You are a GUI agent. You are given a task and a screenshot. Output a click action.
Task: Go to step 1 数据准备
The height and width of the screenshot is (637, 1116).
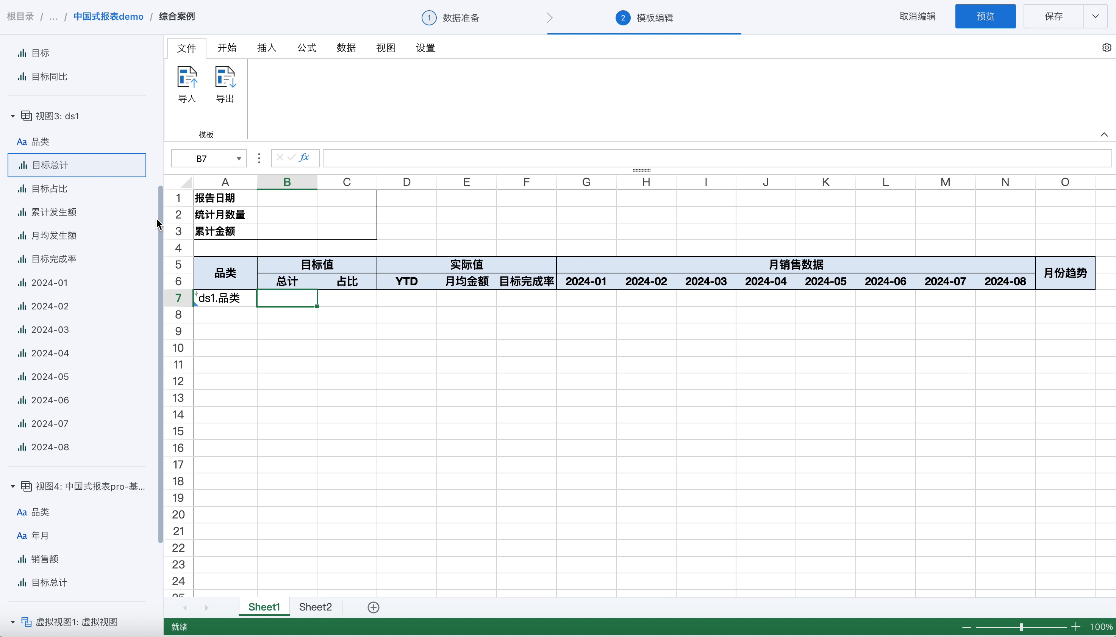450,17
